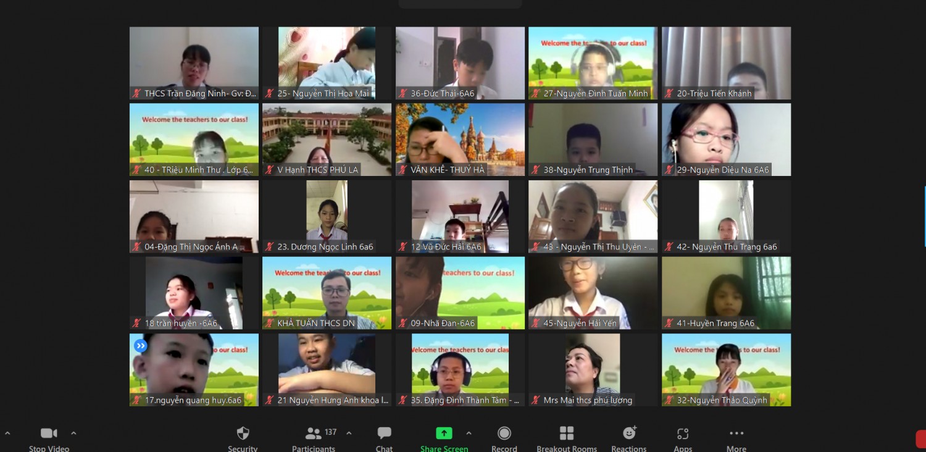Open the Reactions smiley menu
The image size is (926, 452).
tap(629, 433)
